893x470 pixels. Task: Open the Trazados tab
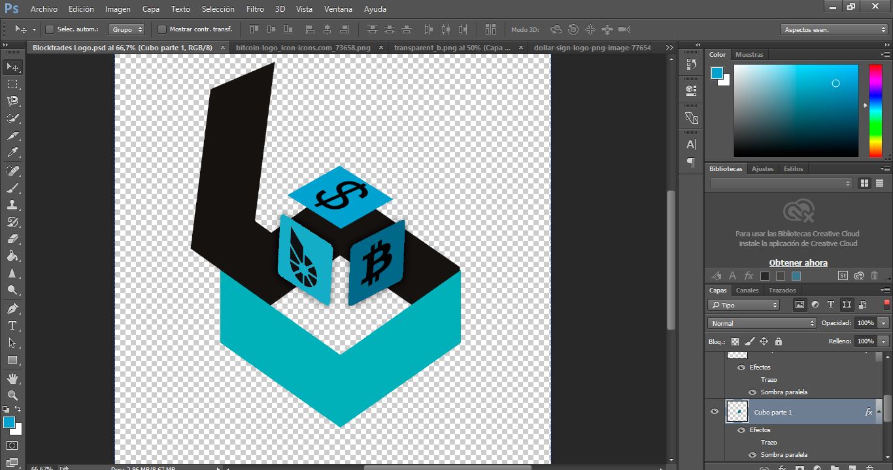(782, 290)
